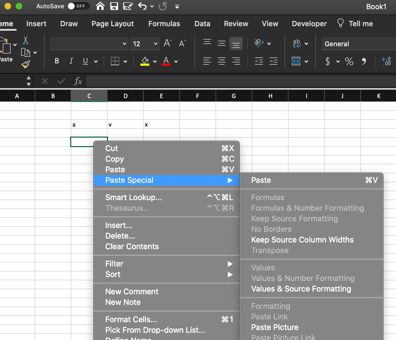Open the Insert ribbon tab

click(x=36, y=24)
